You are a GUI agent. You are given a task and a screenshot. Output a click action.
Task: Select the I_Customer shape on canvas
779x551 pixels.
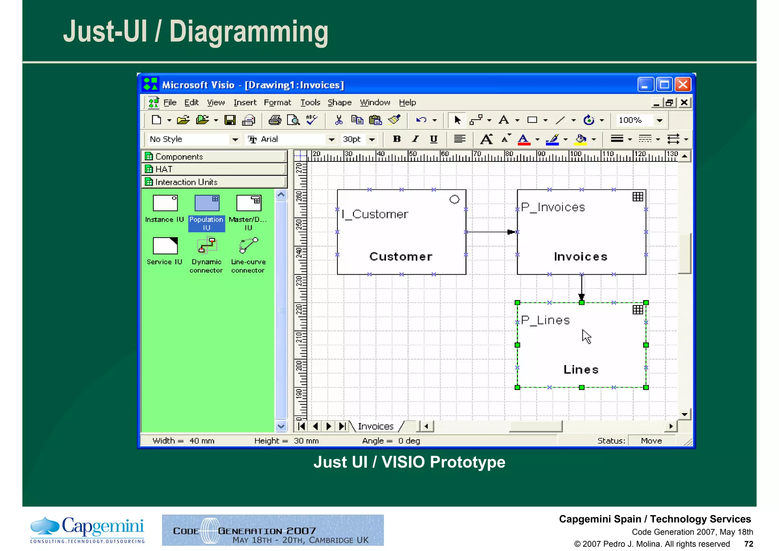(x=401, y=232)
